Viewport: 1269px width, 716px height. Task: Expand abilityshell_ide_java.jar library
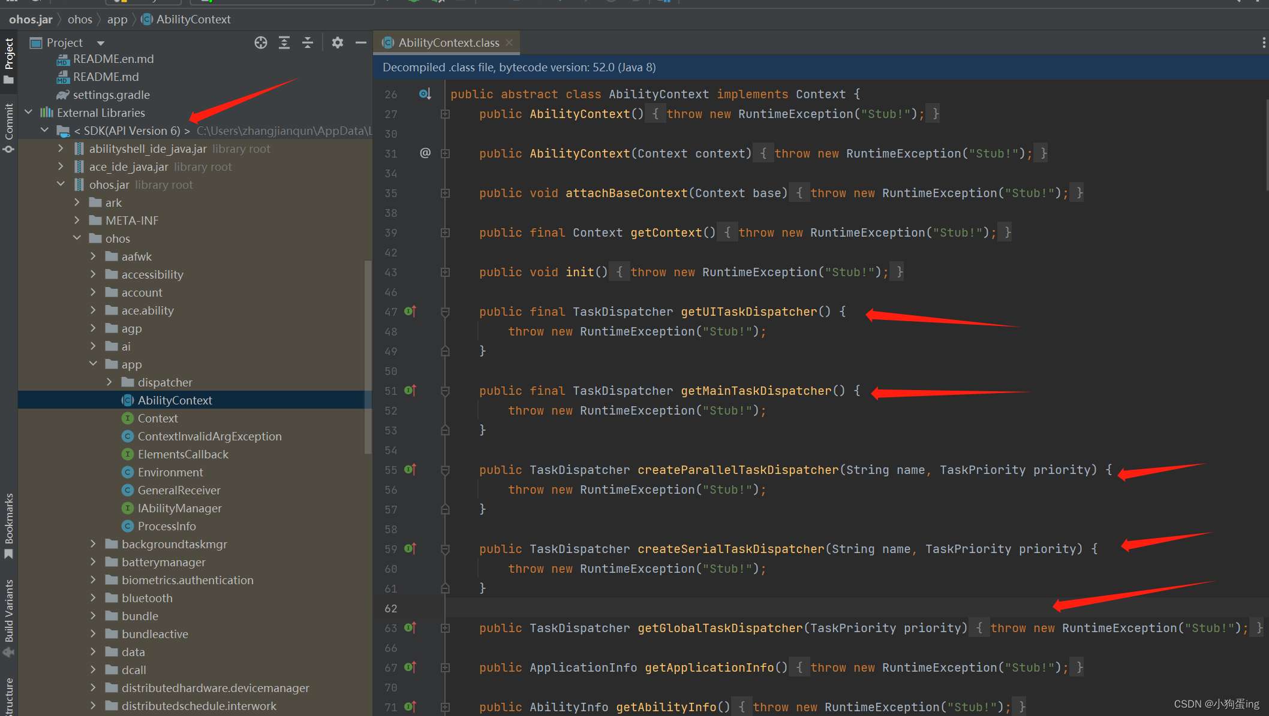pos(61,148)
